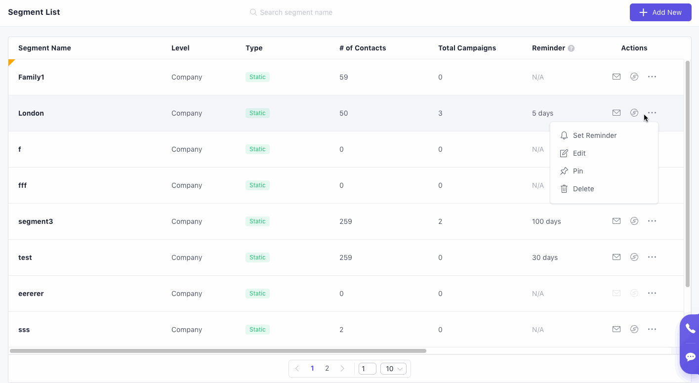
Task: Open the three-dot menu for Family1
Action: click(x=652, y=77)
